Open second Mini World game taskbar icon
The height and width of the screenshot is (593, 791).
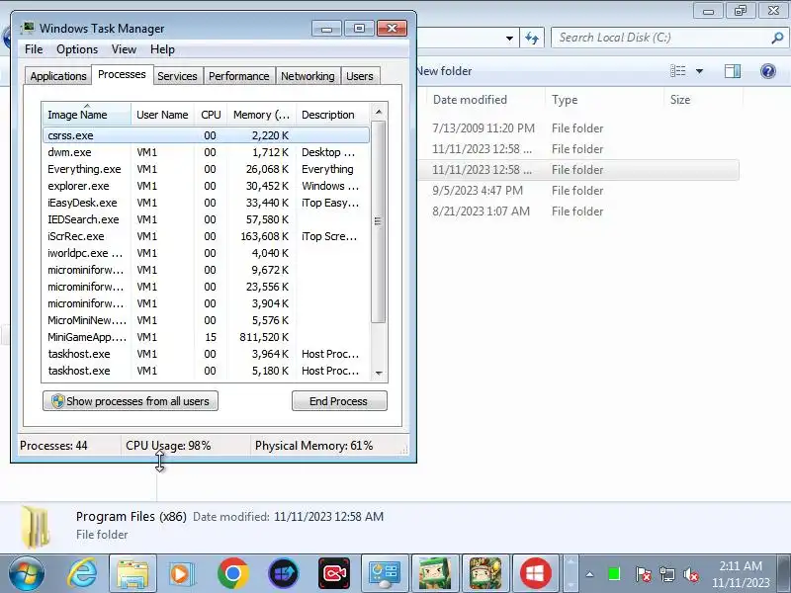click(x=485, y=573)
